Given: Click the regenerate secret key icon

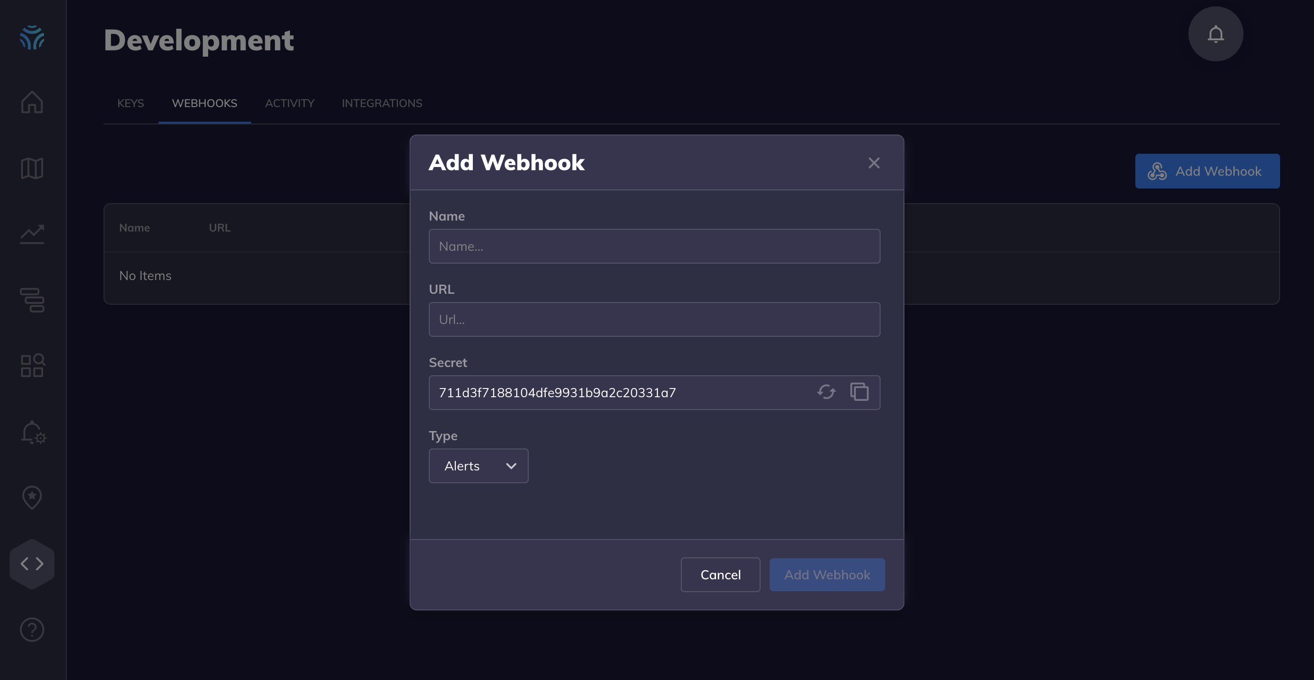Looking at the screenshot, I should [x=826, y=392].
